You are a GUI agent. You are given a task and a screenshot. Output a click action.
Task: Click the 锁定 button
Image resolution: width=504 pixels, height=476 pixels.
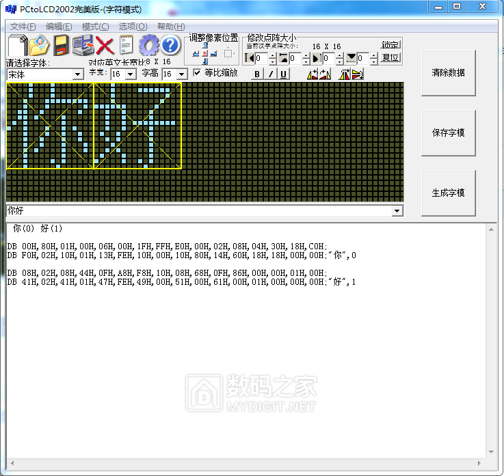pos(390,44)
